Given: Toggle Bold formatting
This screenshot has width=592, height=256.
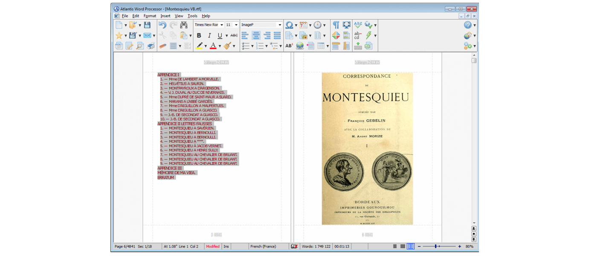Looking at the screenshot, I should 199,35.
